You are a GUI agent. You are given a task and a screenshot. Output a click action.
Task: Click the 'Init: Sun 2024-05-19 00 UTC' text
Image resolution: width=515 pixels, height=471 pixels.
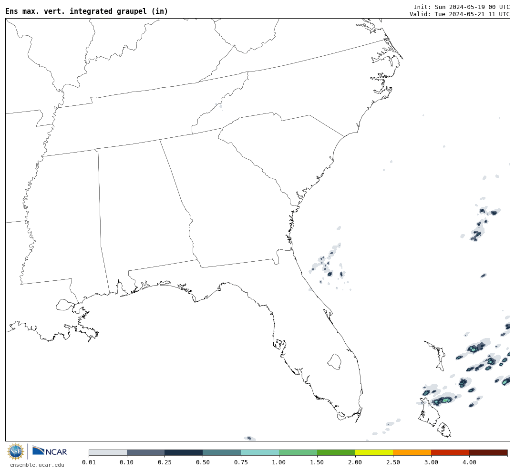tap(462, 7)
